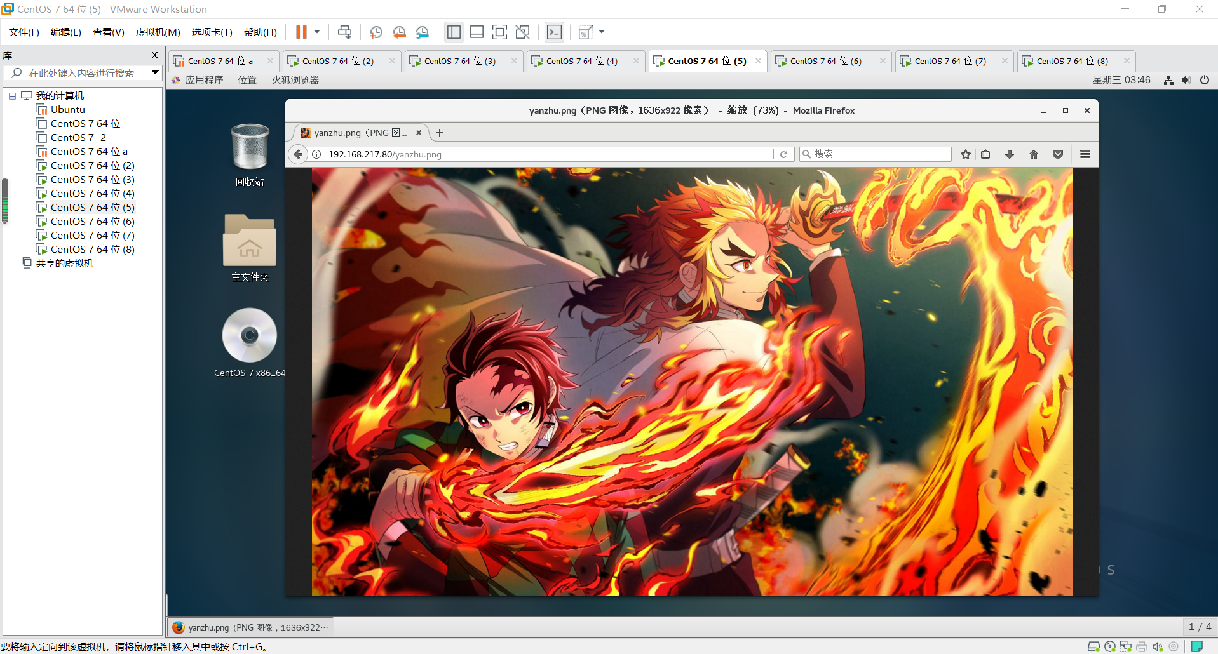Image resolution: width=1218 pixels, height=654 pixels.
Task: Open the 虚拟机(M) menu
Action: click(x=158, y=32)
